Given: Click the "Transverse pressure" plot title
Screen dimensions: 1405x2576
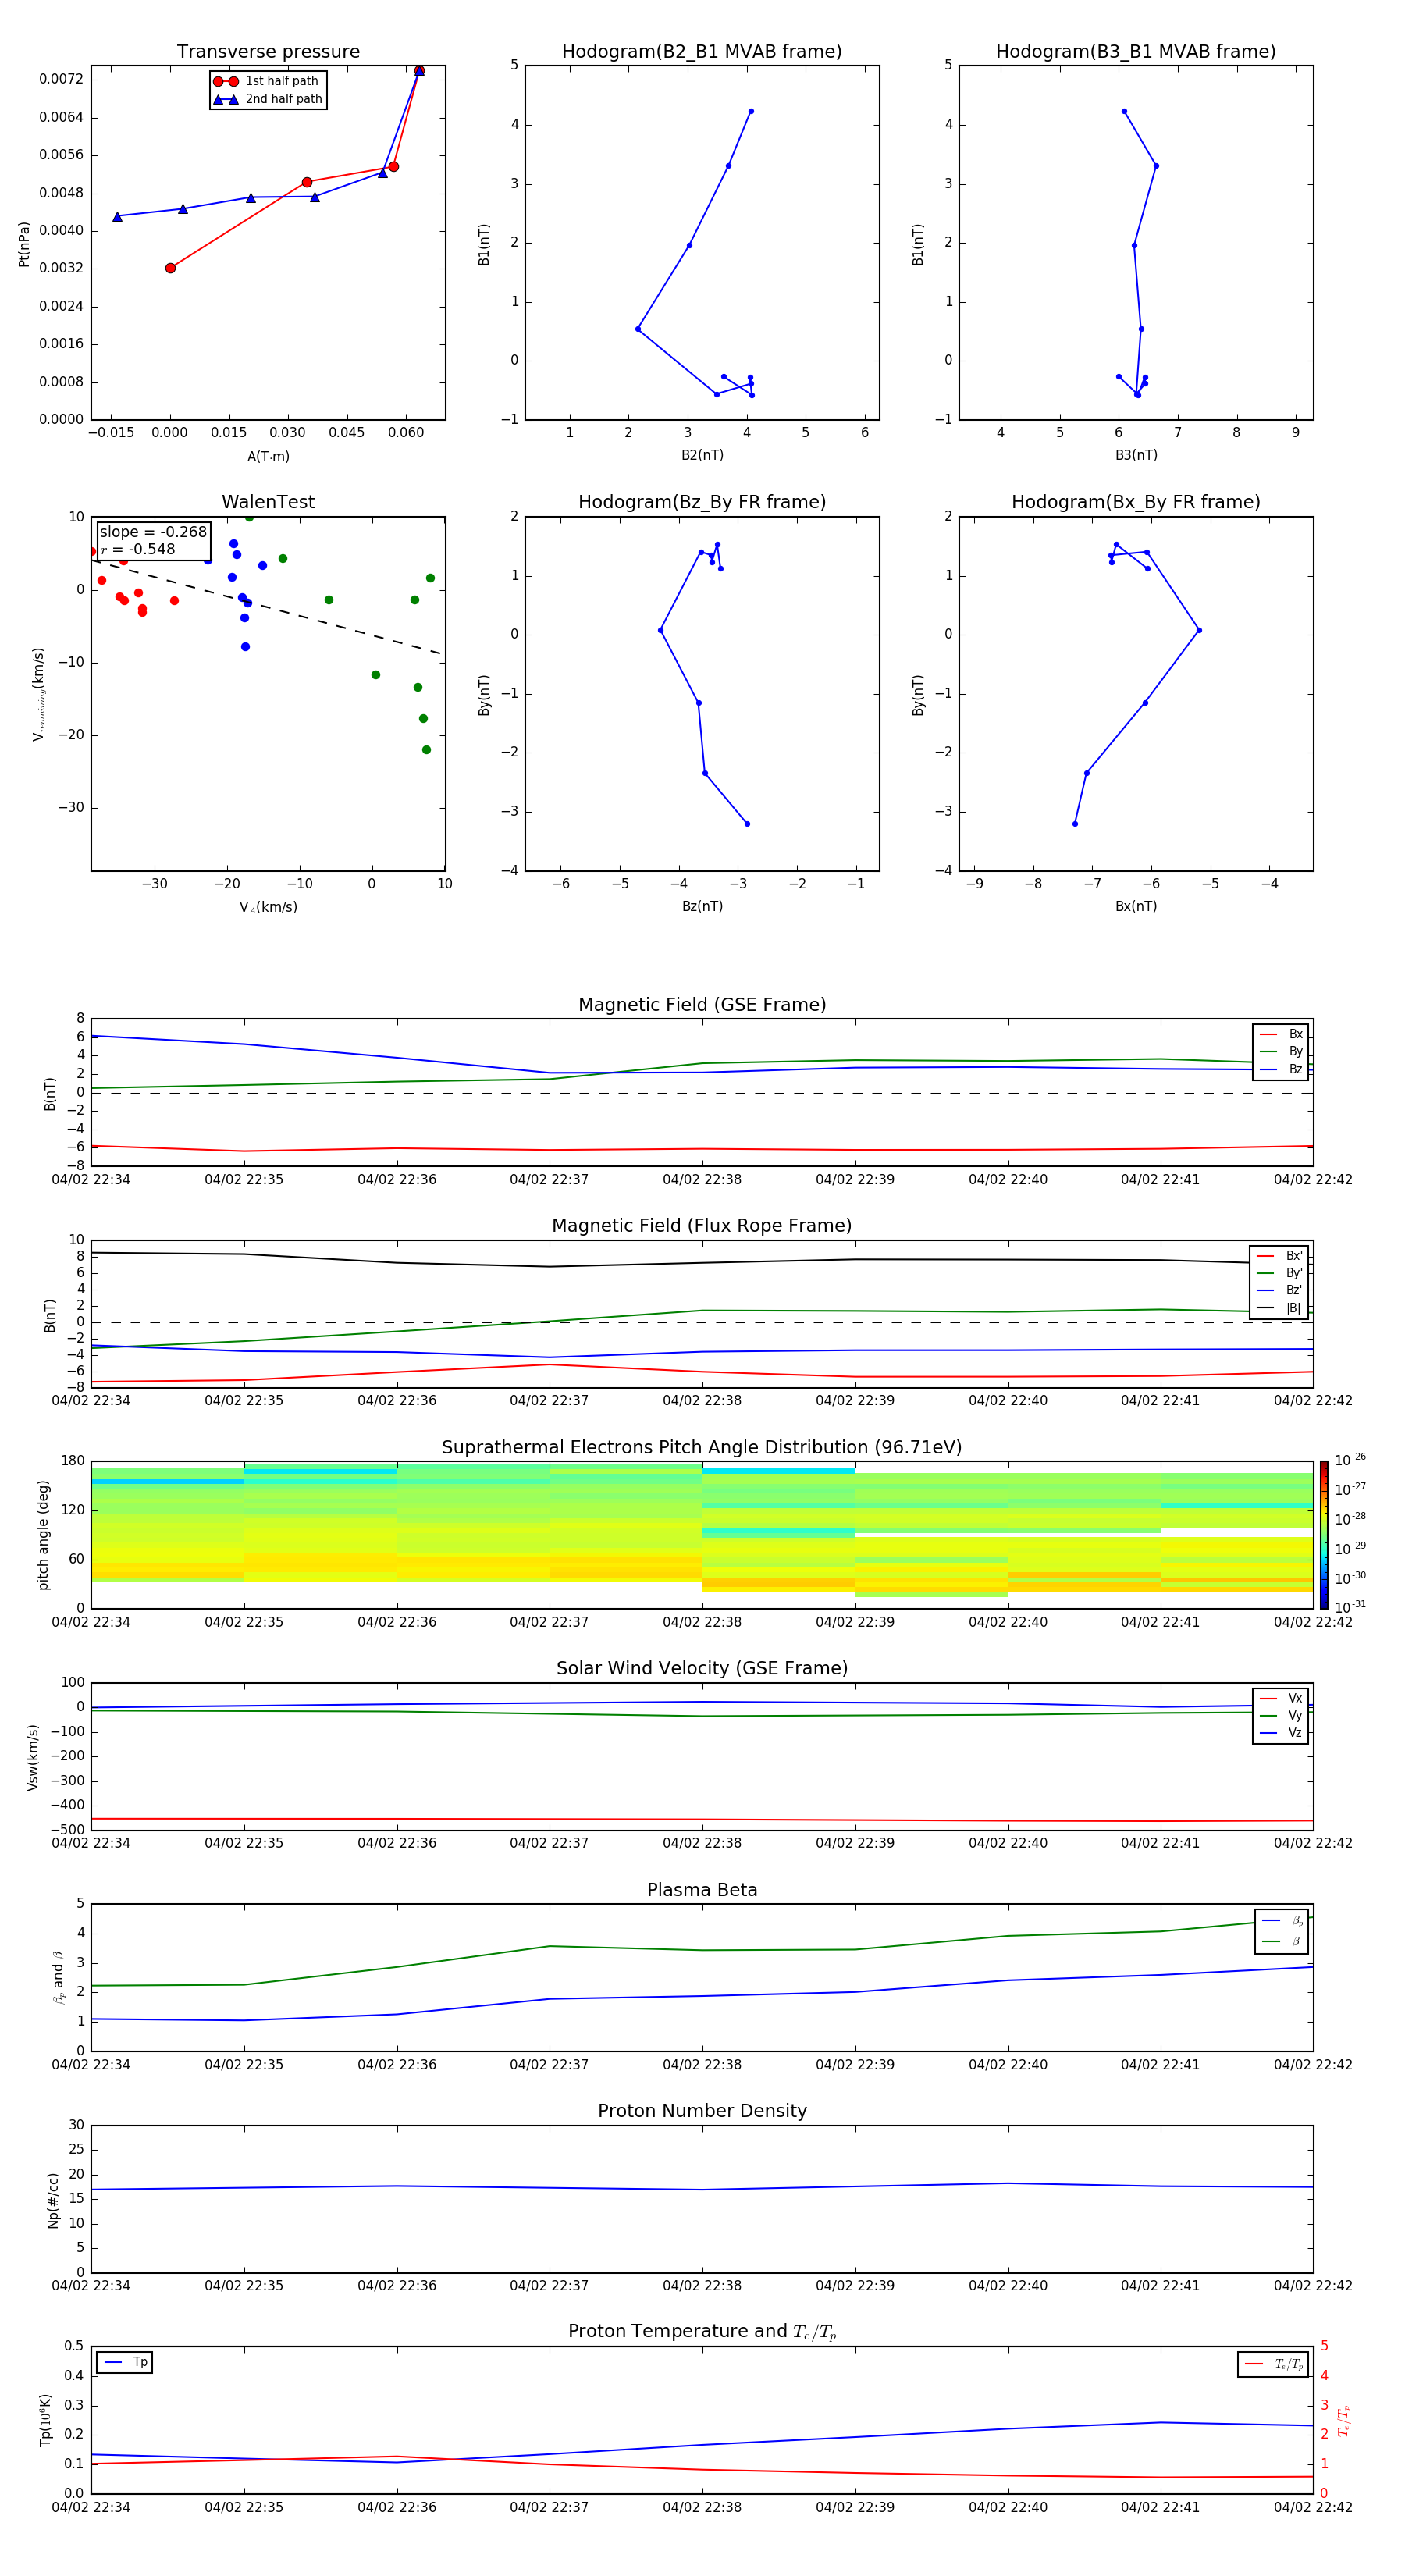Looking at the screenshot, I should pyautogui.click(x=268, y=52).
